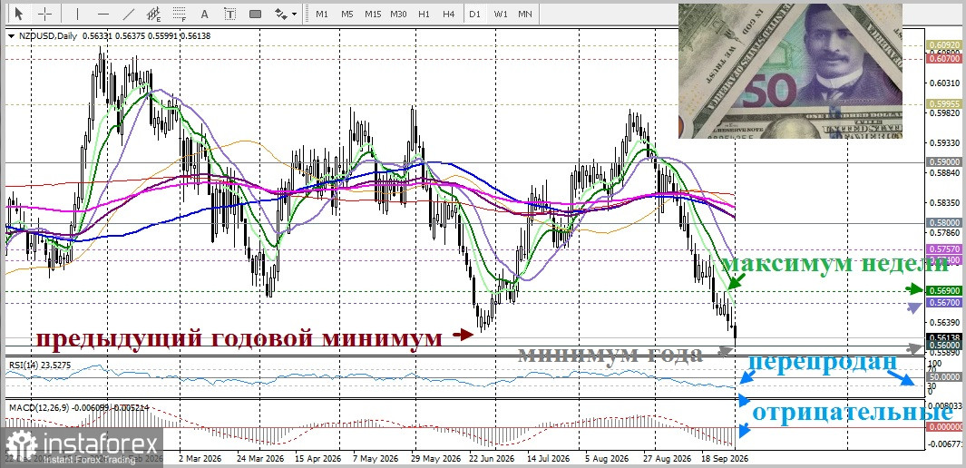Select the D1 daily timeframe

474,13
